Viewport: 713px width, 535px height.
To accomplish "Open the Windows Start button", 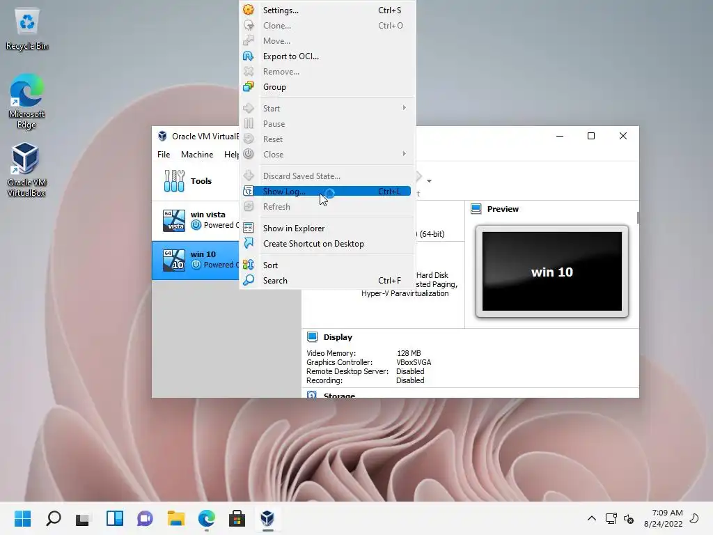I will point(22,518).
